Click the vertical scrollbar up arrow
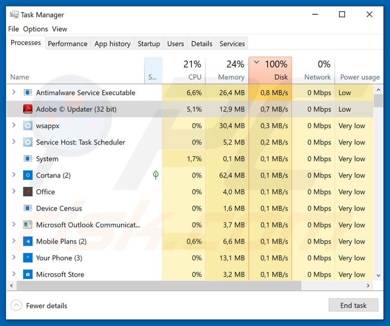 (378, 90)
